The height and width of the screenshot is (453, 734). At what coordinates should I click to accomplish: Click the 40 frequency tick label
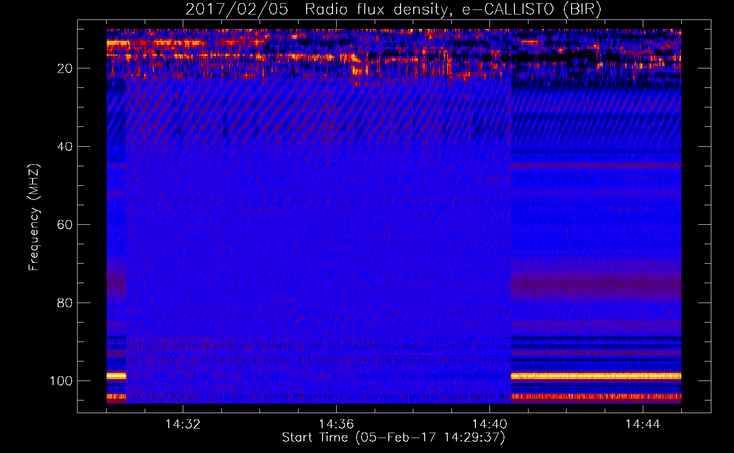click(x=65, y=147)
